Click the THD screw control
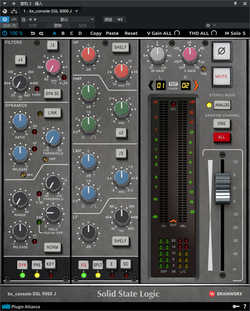The width and height of the screenshot is (250, 311). (203, 69)
